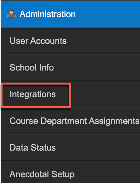Viewport: 140px width, 183px height.
Task: Open the User Accounts menu item
Action: [70, 41]
